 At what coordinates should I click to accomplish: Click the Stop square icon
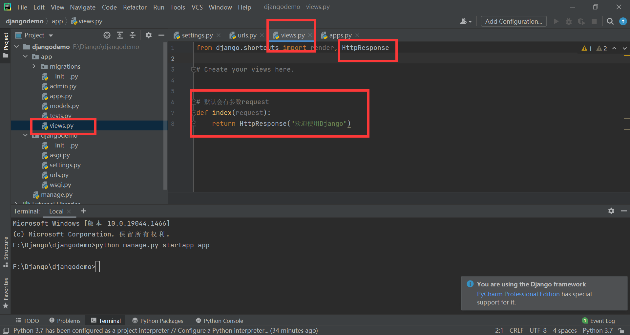click(594, 21)
